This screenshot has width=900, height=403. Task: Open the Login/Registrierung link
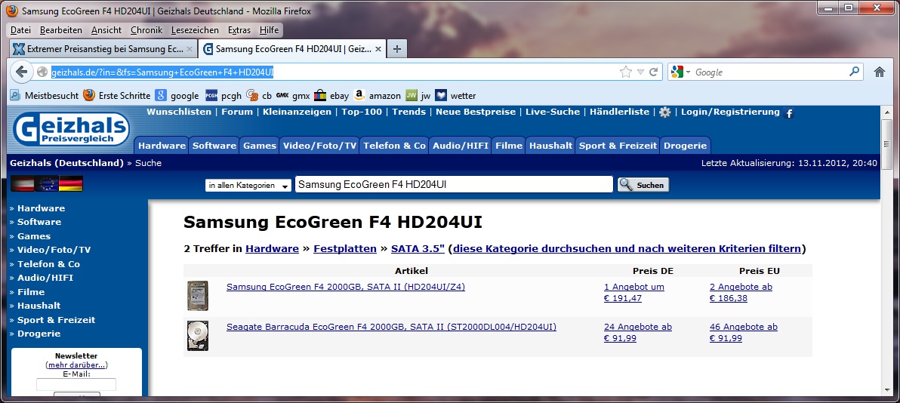[x=730, y=112]
